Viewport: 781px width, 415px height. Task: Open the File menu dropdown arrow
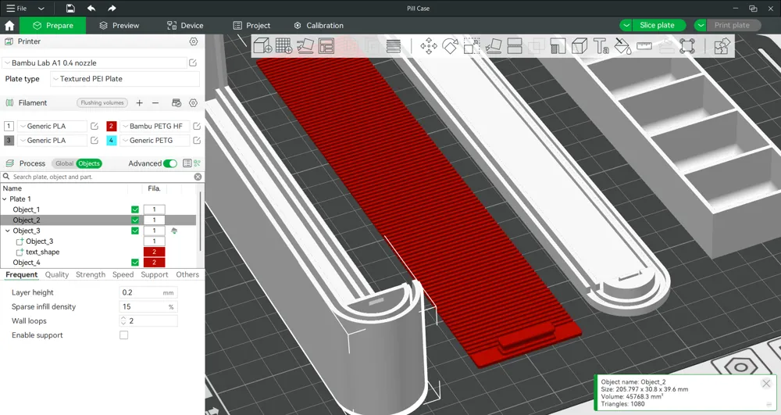[x=41, y=9]
